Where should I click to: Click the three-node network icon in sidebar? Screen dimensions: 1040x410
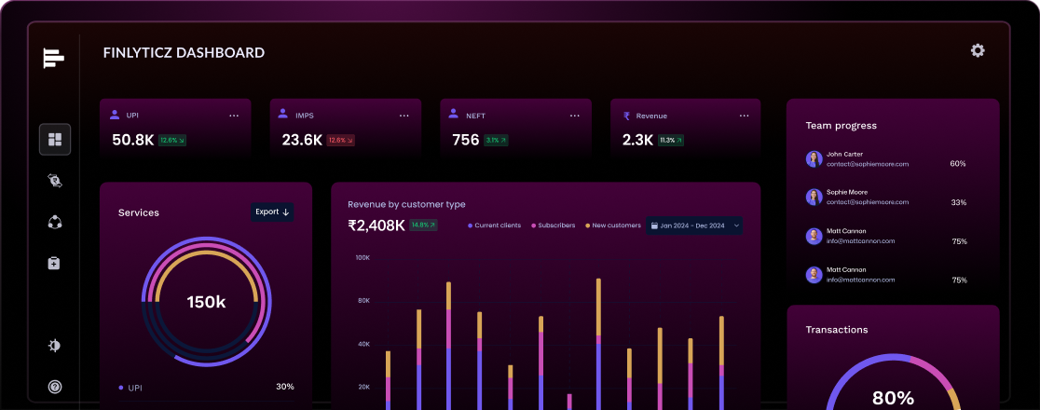tap(54, 222)
